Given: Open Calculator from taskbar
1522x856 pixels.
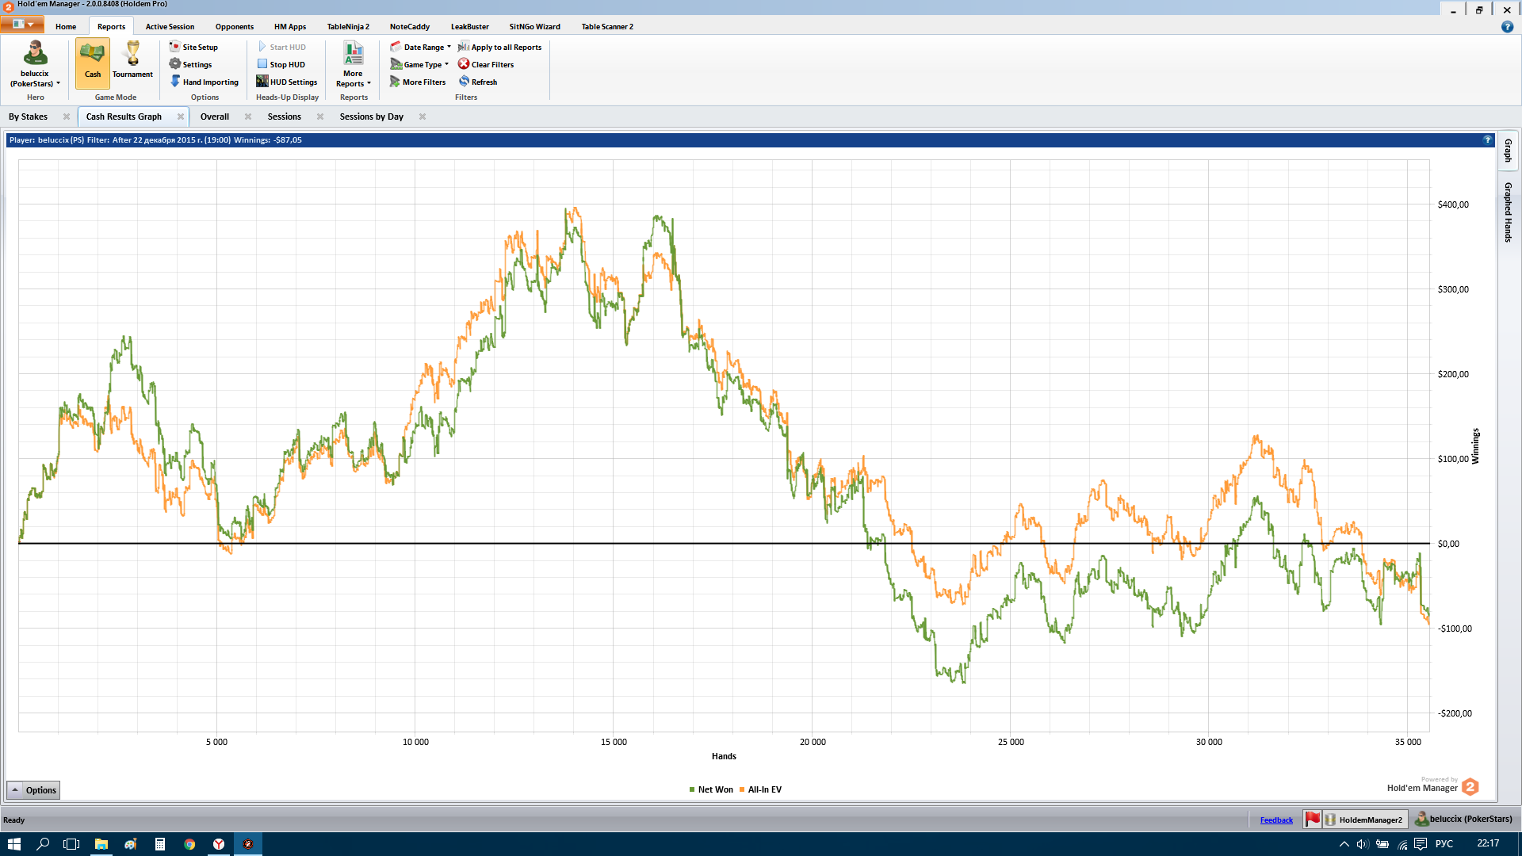Looking at the screenshot, I should [x=160, y=844].
